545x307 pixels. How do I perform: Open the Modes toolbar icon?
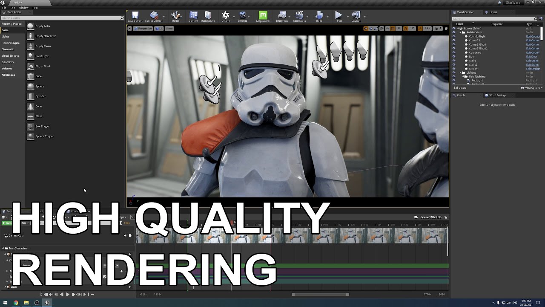(175, 15)
